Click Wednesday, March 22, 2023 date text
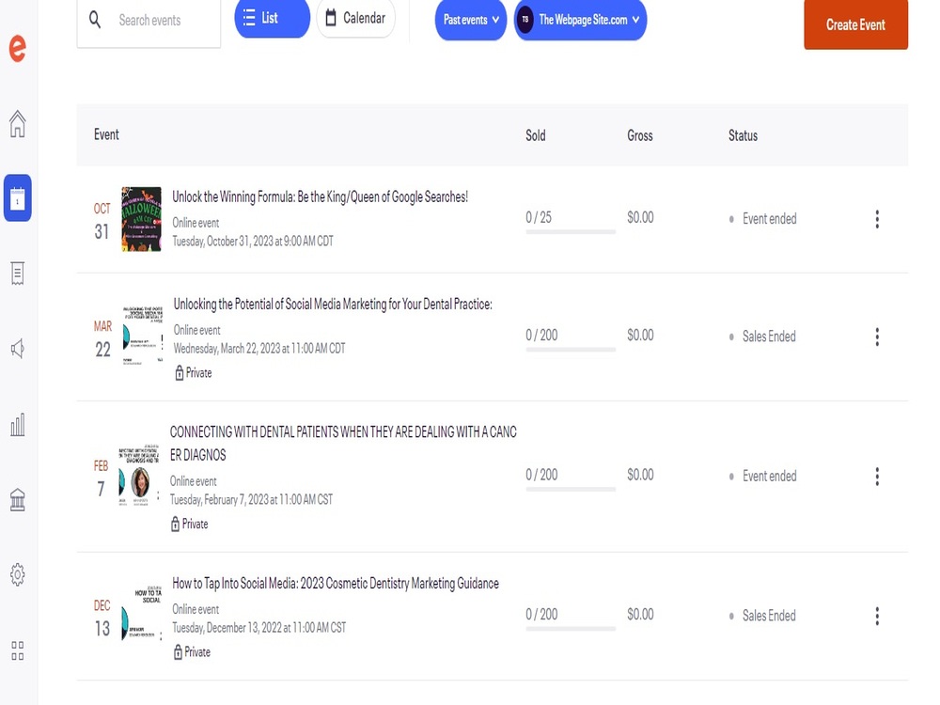The width and height of the screenshot is (940, 705). 259,349
